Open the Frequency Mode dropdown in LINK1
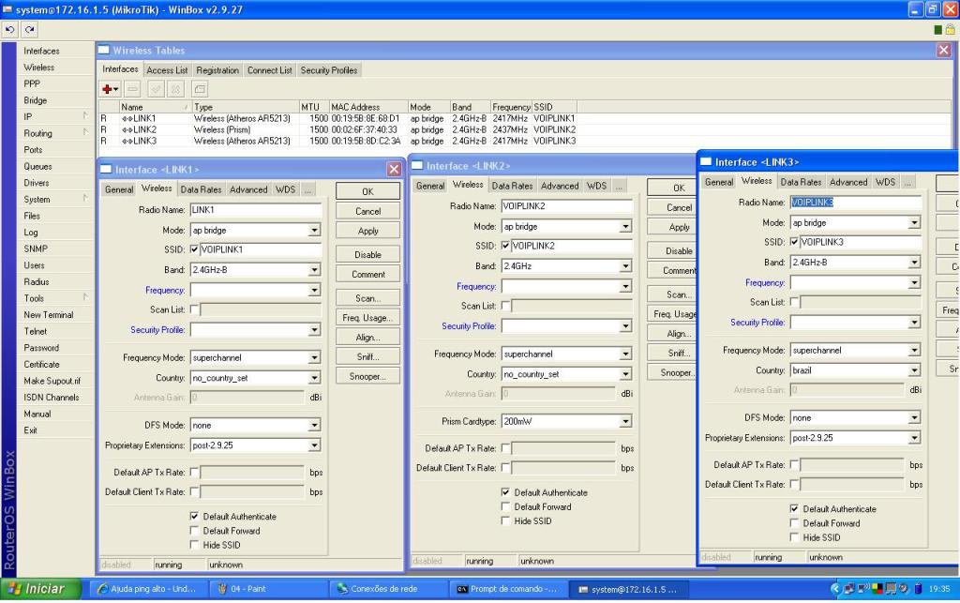Image resolution: width=960 pixels, height=603 pixels. pos(314,357)
